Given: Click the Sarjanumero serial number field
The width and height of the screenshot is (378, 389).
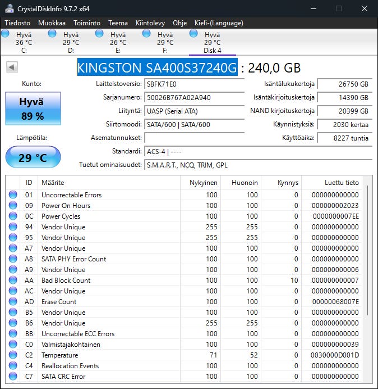Looking at the screenshot, I should (x=194, y=97).
